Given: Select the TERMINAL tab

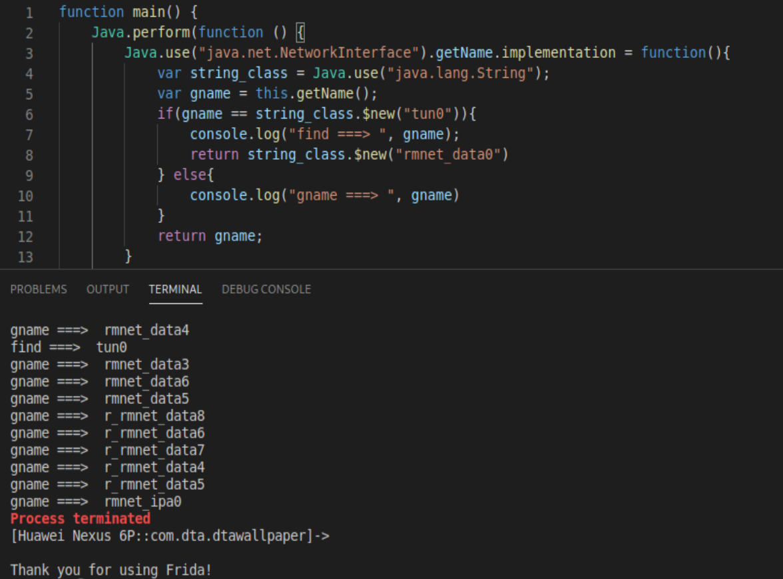Looking at the screenshot, I should 175,289.
